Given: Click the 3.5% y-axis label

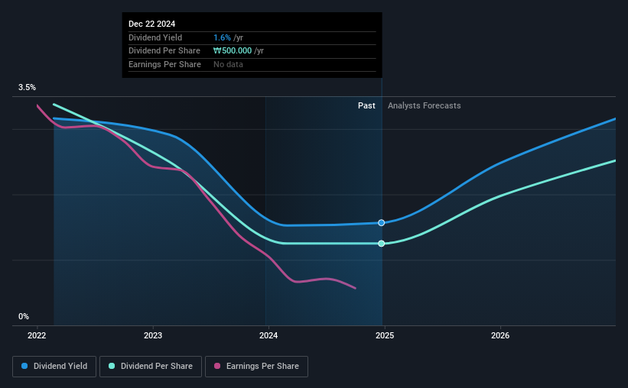Looking at the screenshot, I should 27,88.
